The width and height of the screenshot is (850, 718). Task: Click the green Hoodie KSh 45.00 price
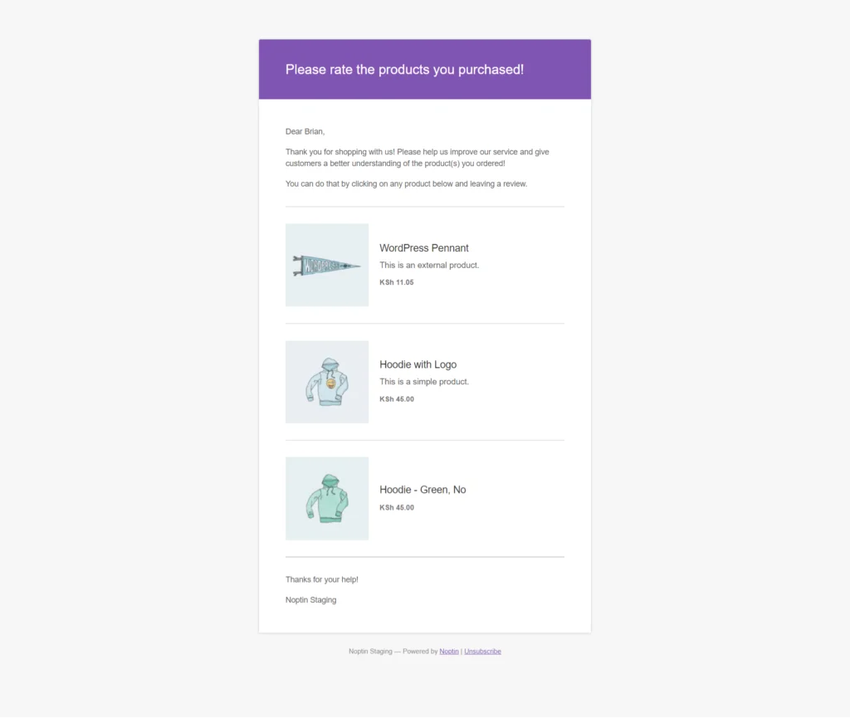click(397, 508)
